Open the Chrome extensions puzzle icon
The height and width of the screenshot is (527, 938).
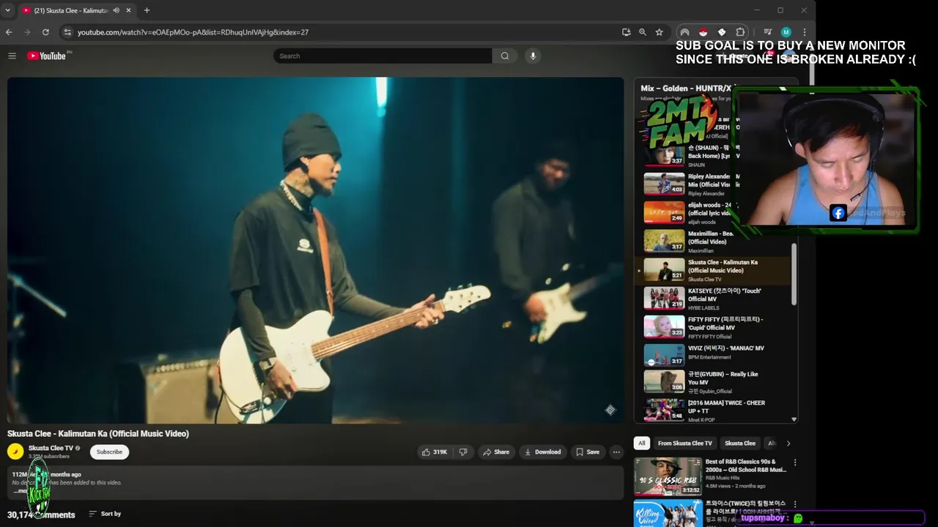pos(740,32)
